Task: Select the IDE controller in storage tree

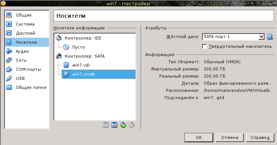Action: tap(83, 38)
